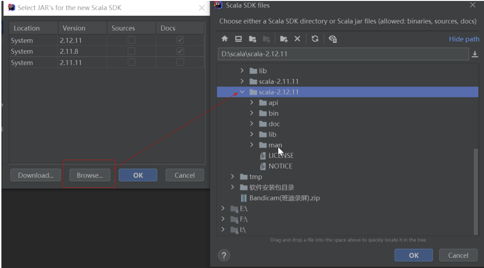
Task: Enable Docs checkbox for Scala 2.11.11
Action: (x=180, y=62)
